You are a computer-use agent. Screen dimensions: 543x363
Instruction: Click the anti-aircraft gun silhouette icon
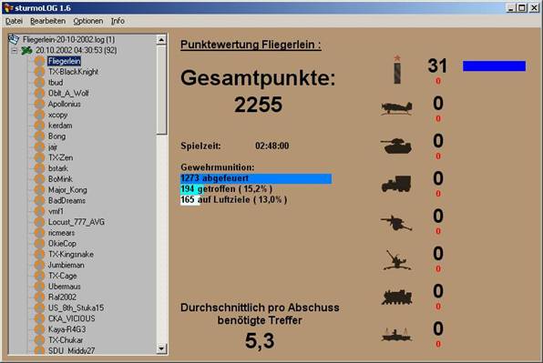(x=397, y=259)
